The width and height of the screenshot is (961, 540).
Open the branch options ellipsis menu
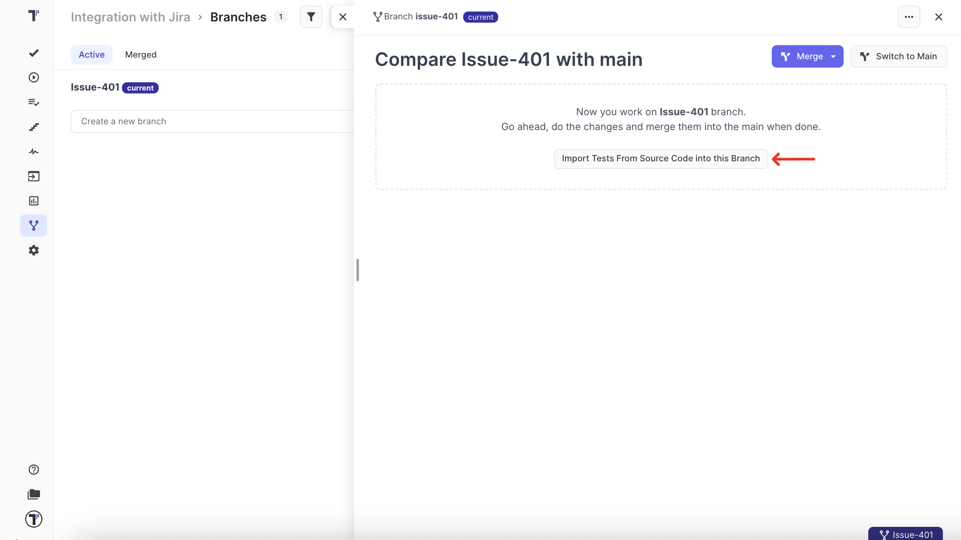pyautogui.click(x=909, y=16)
